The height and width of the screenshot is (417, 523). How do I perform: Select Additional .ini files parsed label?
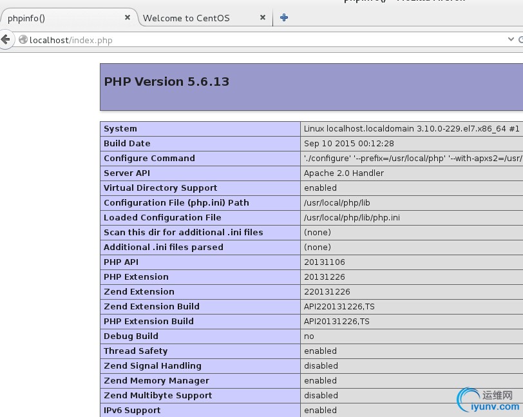(164, 247)
